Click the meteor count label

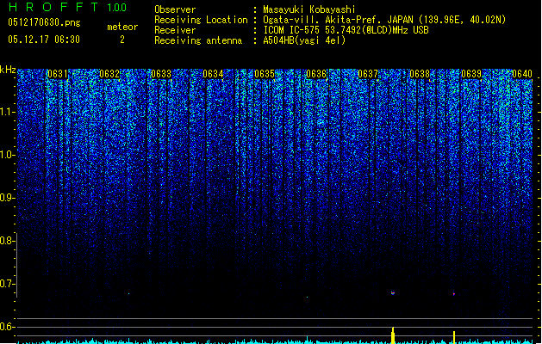[122, 27]
